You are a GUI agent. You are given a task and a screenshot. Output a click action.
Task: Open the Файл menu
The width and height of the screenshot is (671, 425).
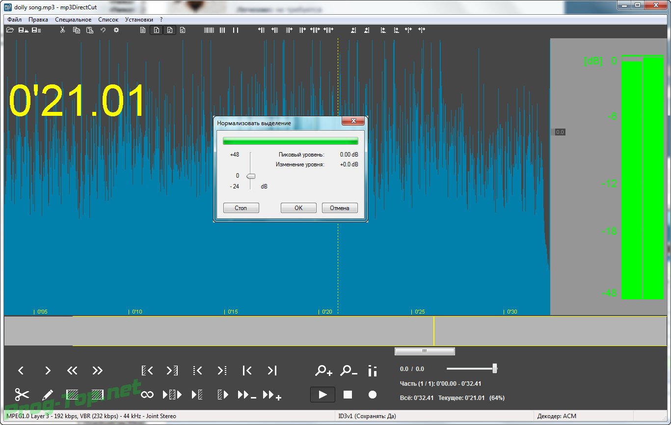[x=15, y=20]
